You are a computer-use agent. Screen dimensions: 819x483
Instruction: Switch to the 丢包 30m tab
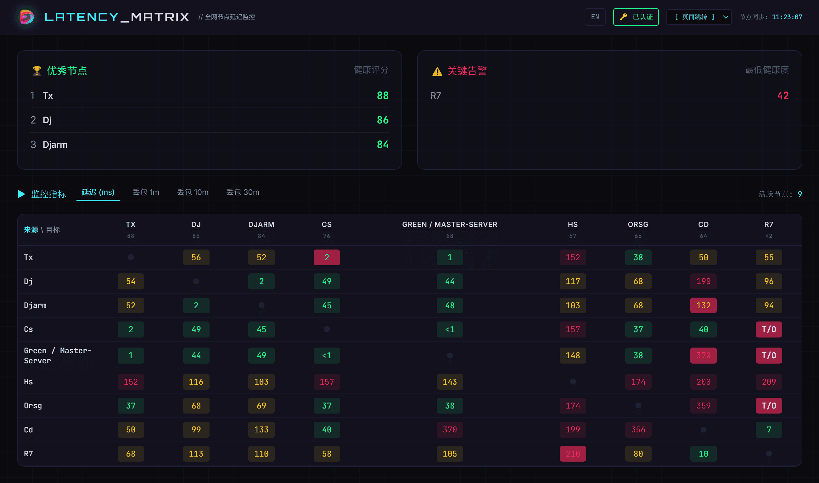click(243, 192)
